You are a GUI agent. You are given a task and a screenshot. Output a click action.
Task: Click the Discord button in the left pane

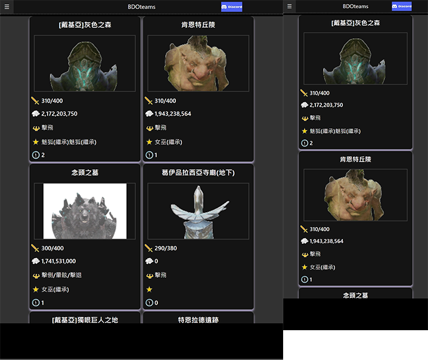(x=231, y=7)
